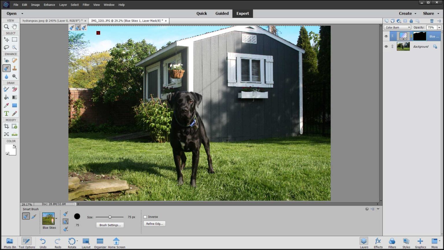Click the delete layer trash icon

pyautogui.click(x=432, y=21)
